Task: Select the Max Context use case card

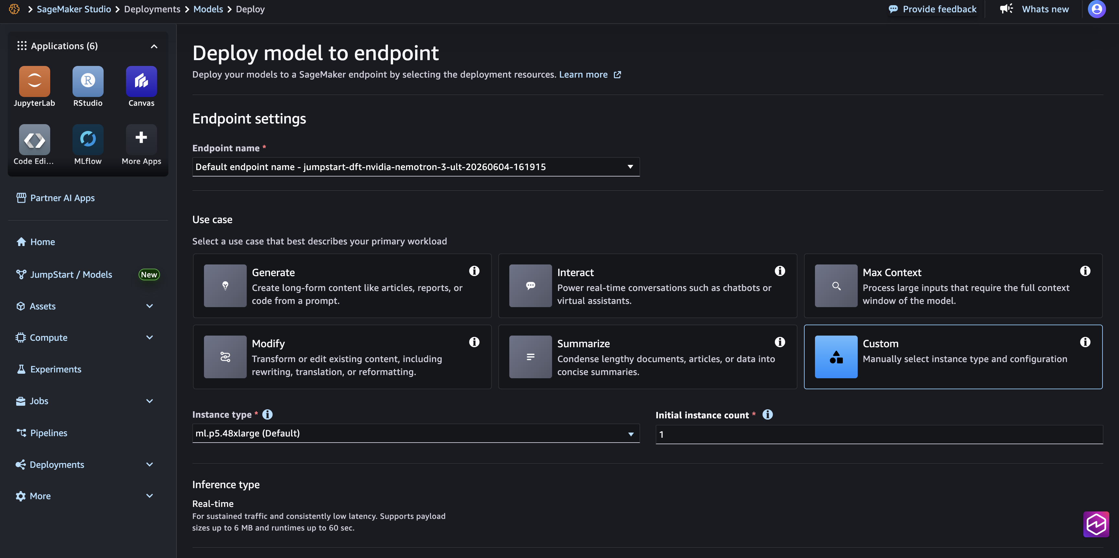Action: (953, 286)
